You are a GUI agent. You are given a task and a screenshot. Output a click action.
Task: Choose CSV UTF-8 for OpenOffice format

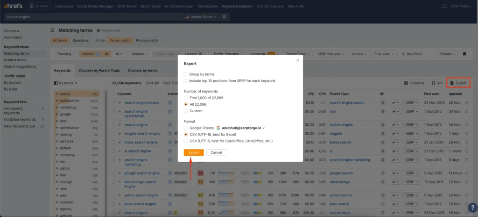coord(186,141)
